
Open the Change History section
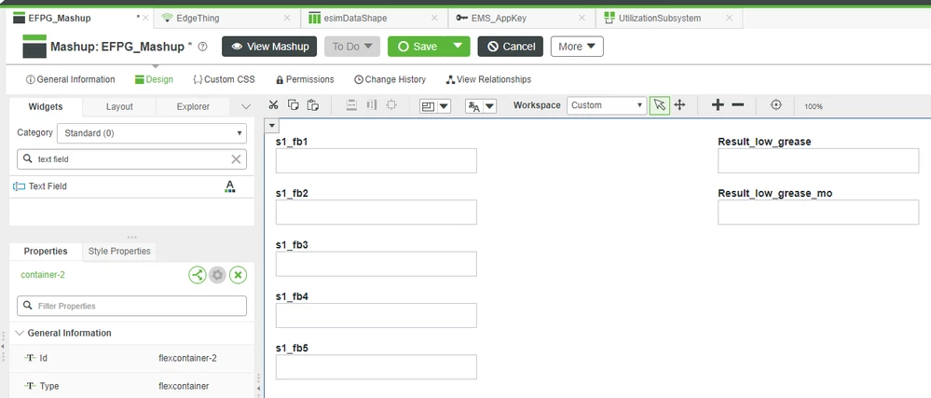pos(390,79)
